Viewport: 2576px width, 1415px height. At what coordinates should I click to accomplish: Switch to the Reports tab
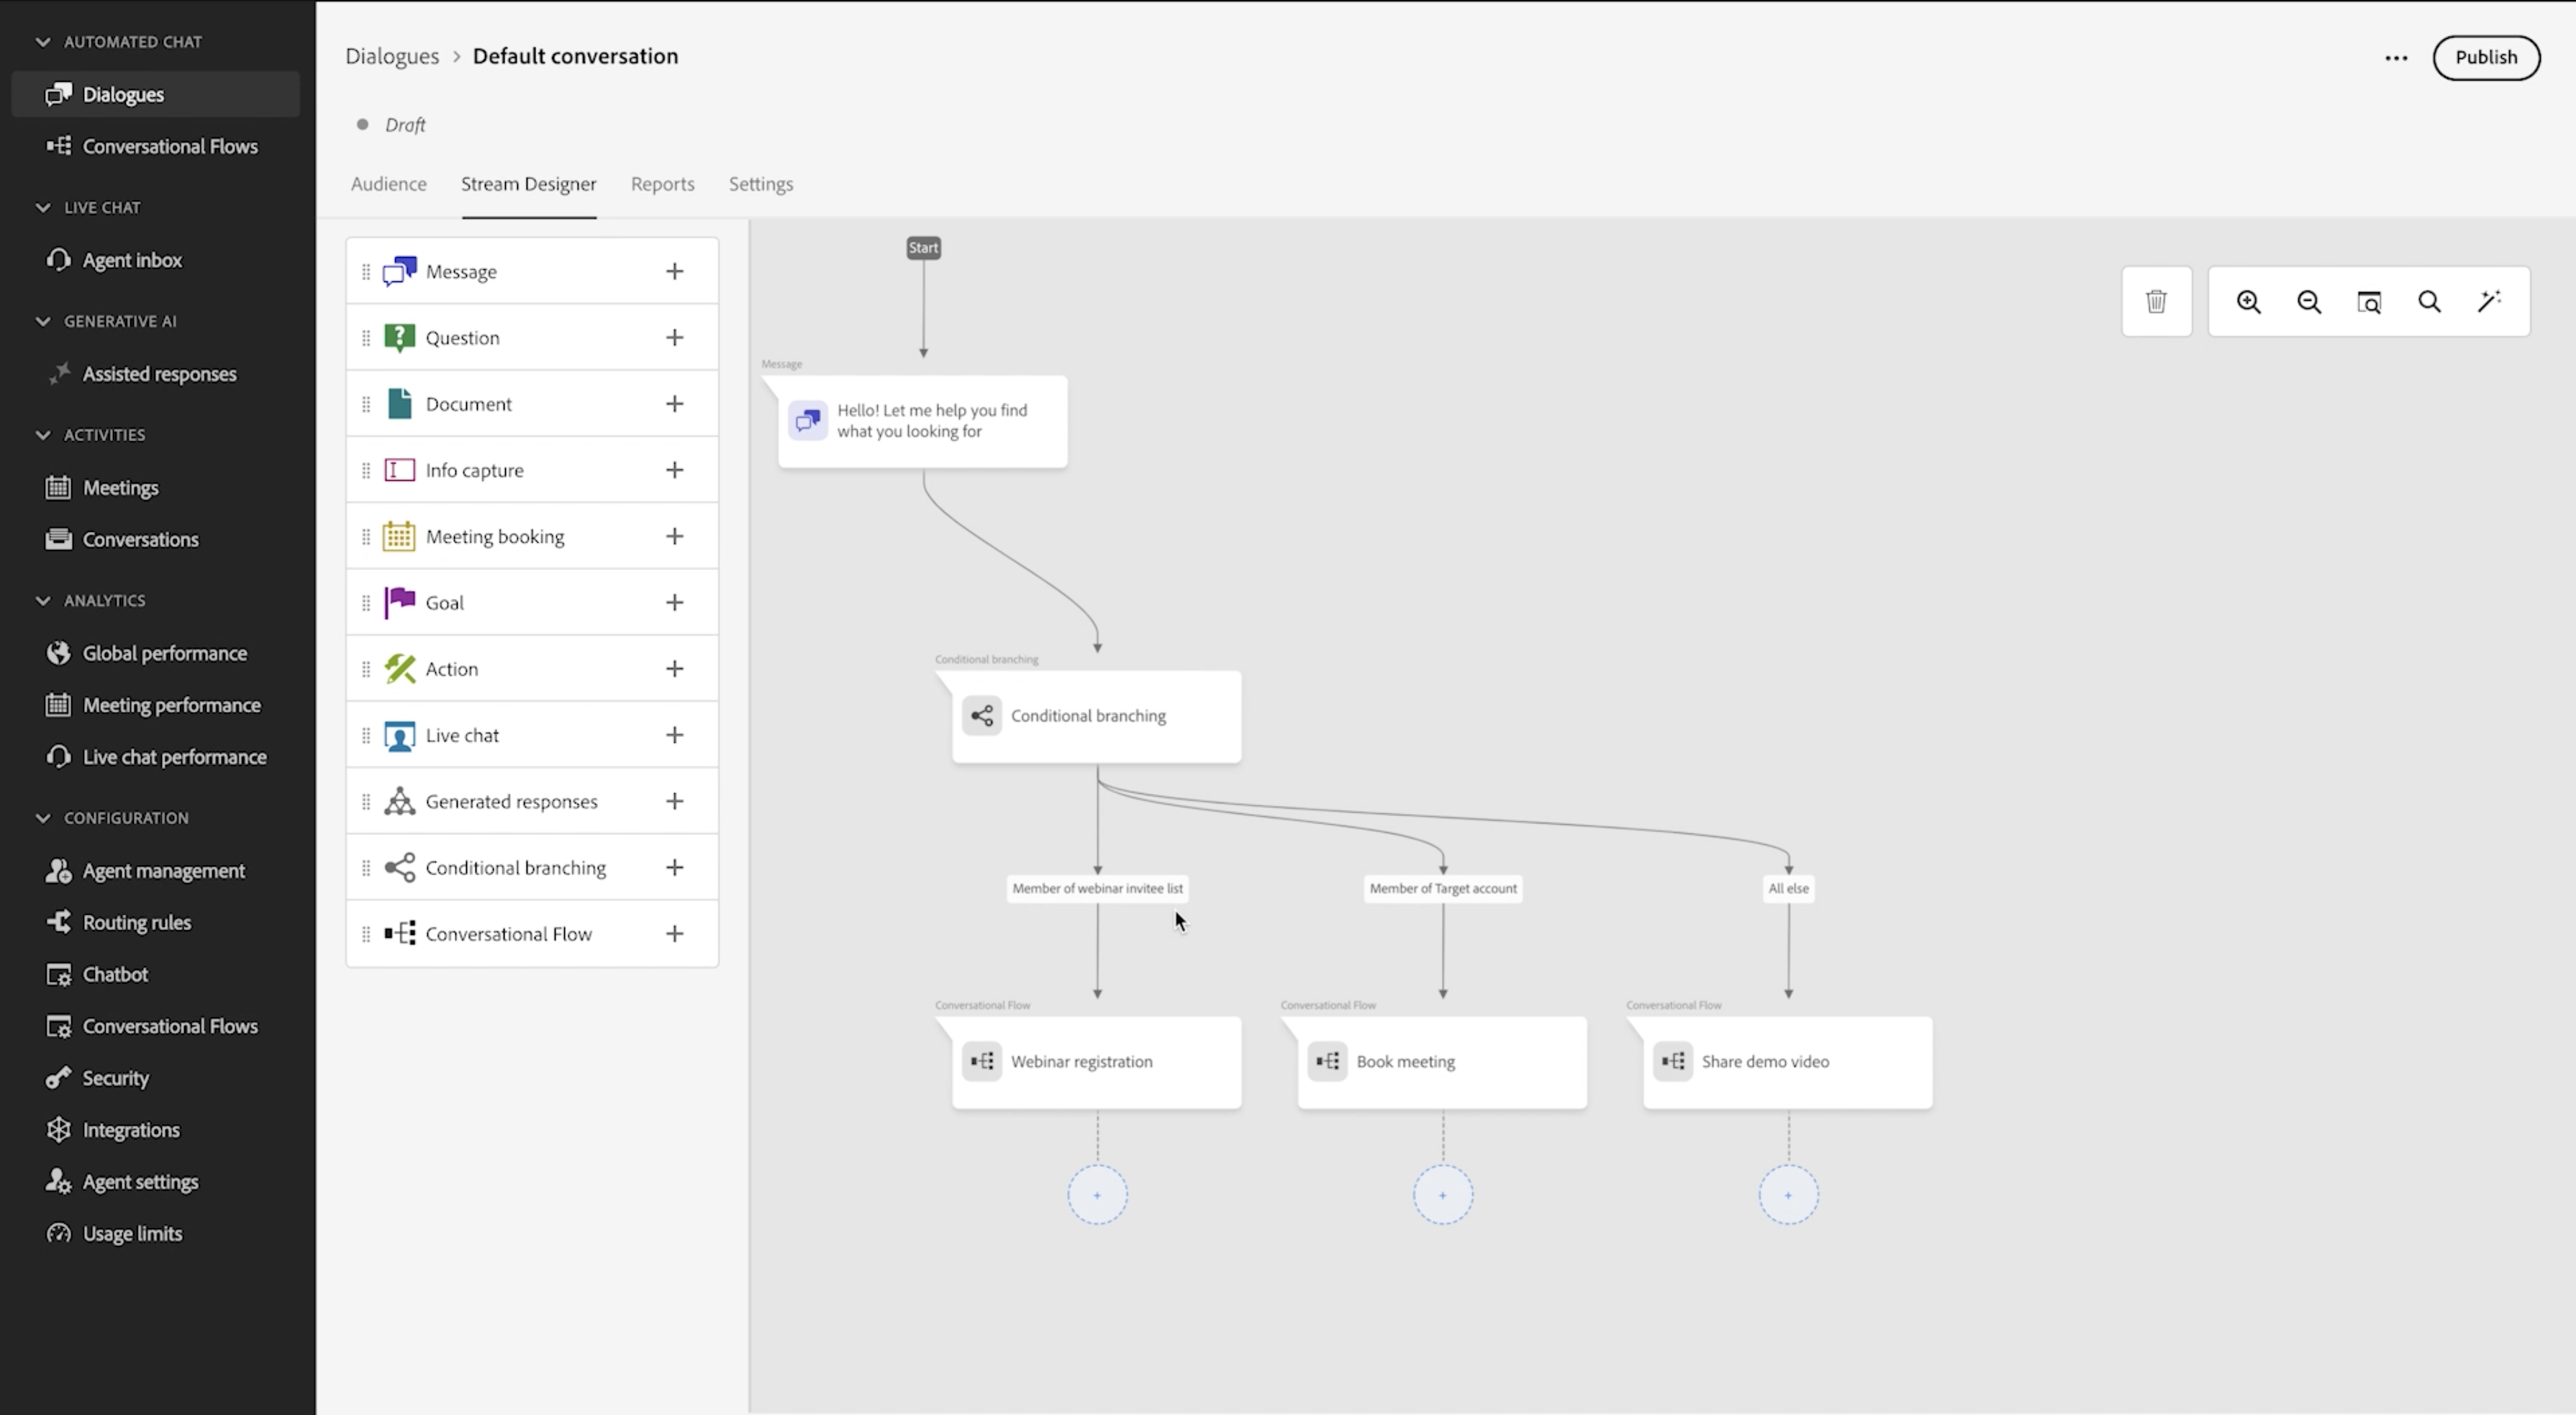pyautogui.click(x=662, y=184)
